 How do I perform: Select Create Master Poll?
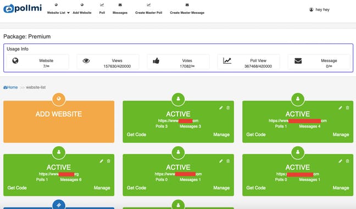[148, 13]
